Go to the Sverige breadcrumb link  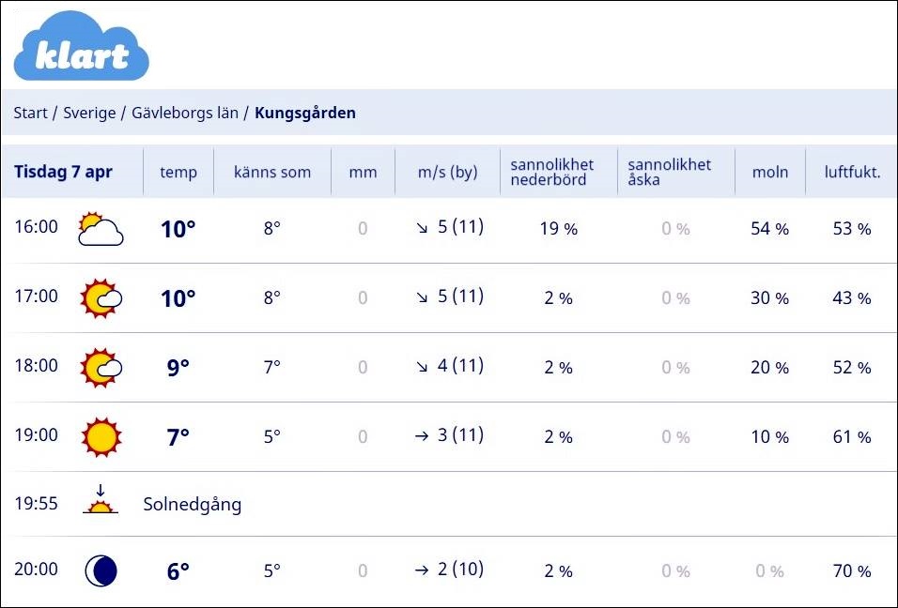click(89, 113)
